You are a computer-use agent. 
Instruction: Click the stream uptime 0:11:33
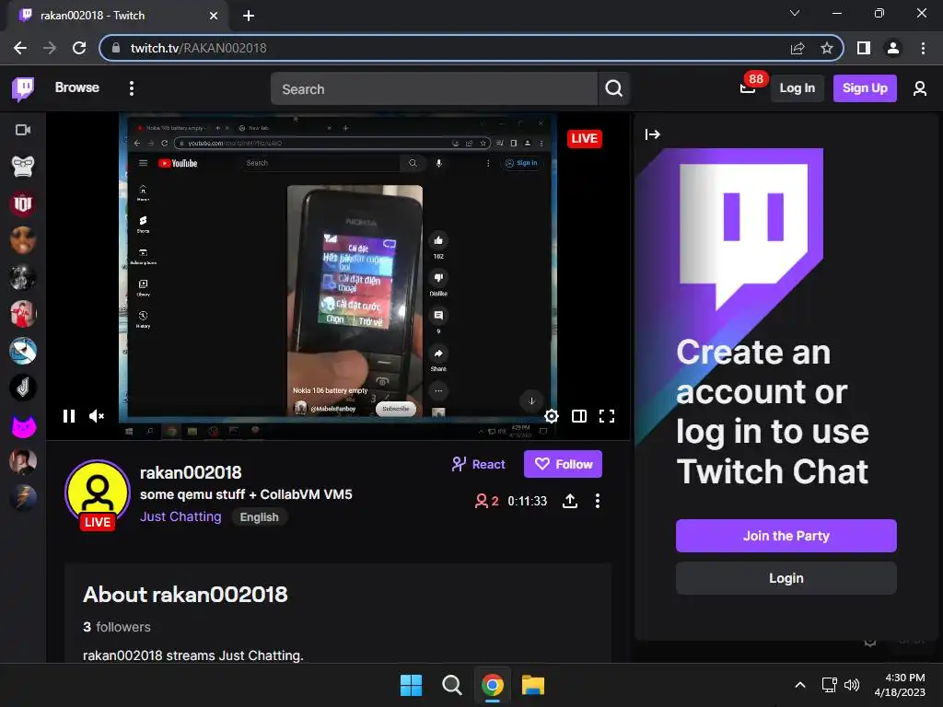tap(527, 501)
